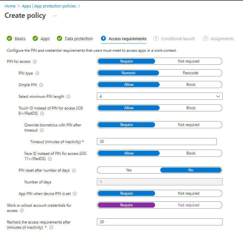
Task: Open the Home breadcrumb link
Action: point(10,6)
